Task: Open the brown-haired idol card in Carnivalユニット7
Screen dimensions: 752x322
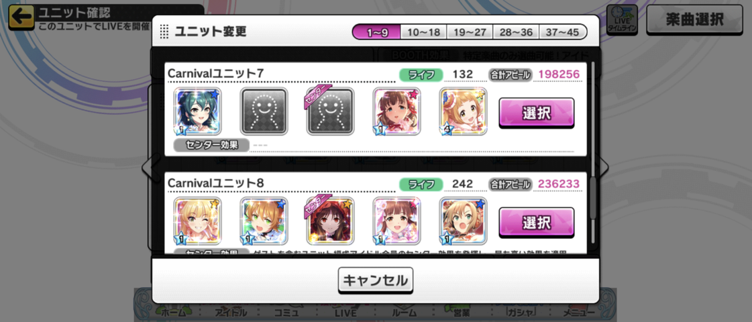Action: 396,111
